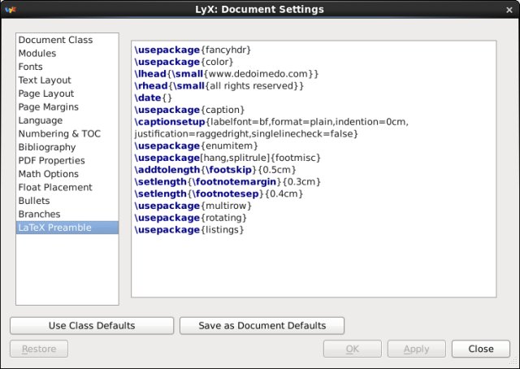Screen dimensions: 520x369
Task: Click the justification=raggedright line
Action: [246, 134]
